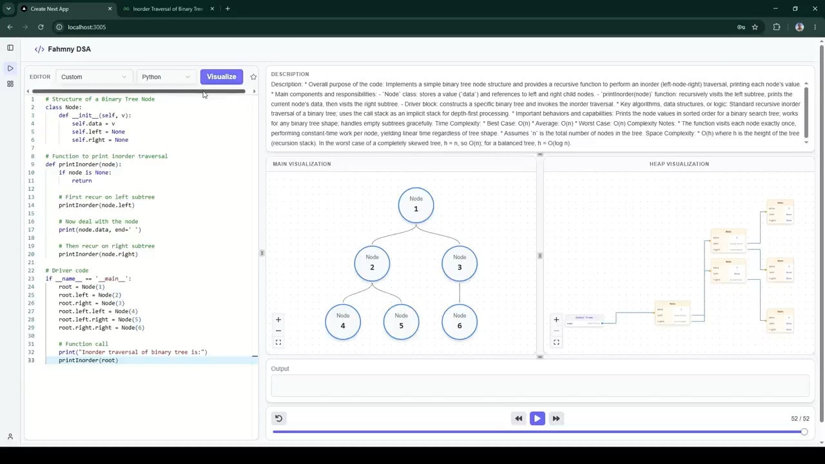The height and width of the screenshot is (464, 825).
Task: Open the grid dashboard sidebar icon
Action: (10, 84)
